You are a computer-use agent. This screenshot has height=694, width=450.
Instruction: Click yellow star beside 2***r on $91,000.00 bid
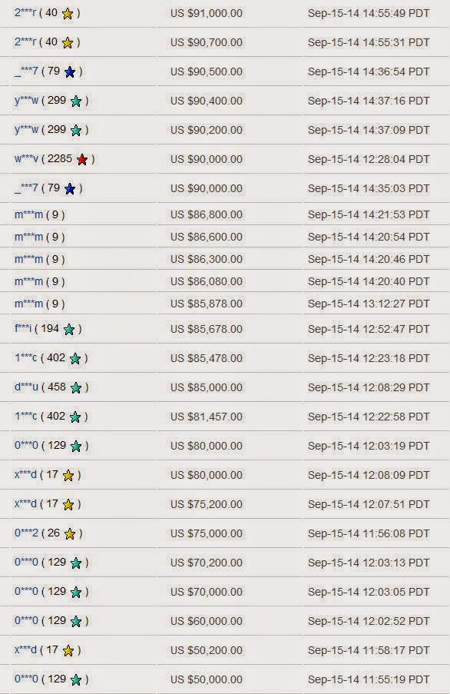click(68, 14)
